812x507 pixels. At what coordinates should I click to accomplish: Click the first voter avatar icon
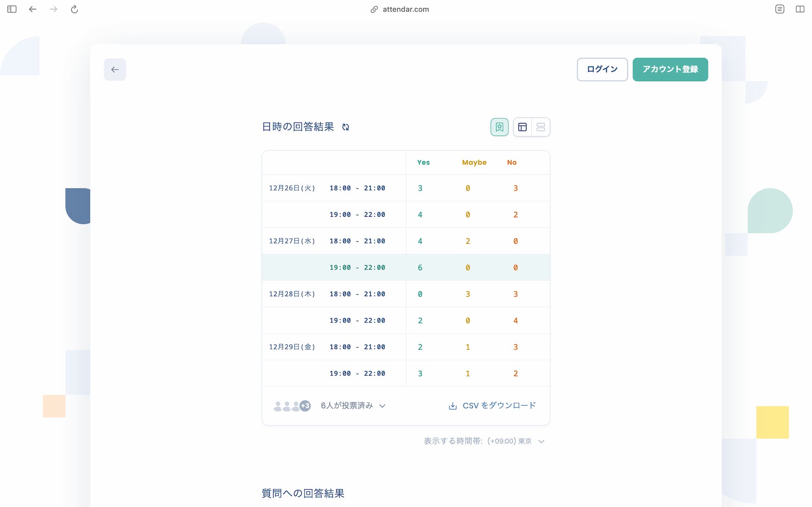[x=278, y=406]
